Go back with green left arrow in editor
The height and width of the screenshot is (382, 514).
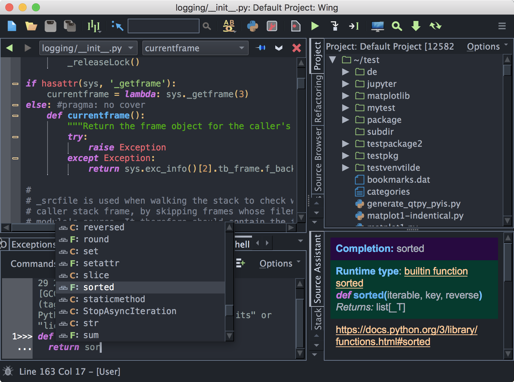click(9, 48)
